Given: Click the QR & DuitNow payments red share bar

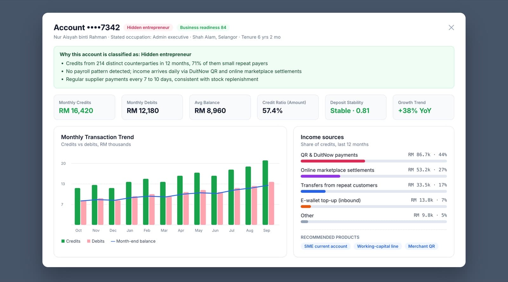Looking at the screenshot, I should [x=333, y=161].
